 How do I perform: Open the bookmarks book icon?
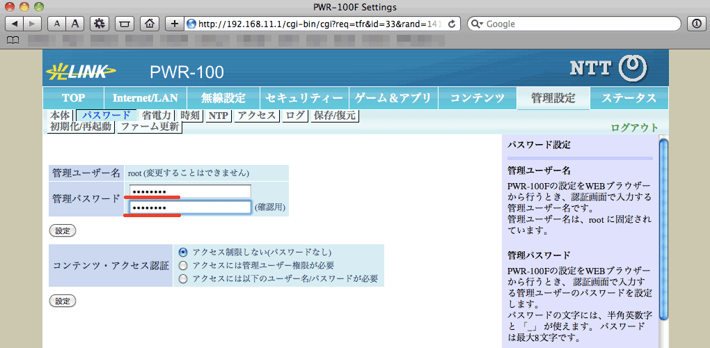14,40
